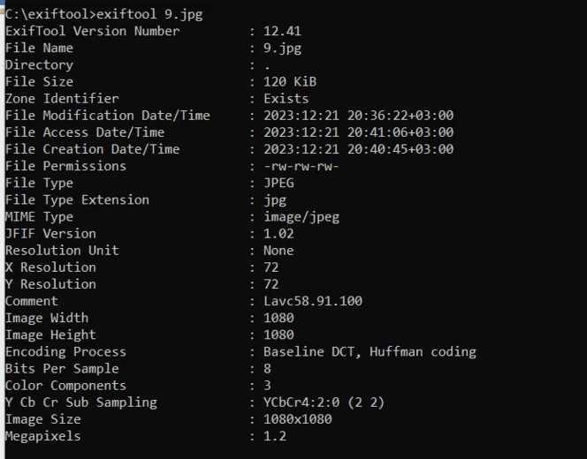The image size is (587, 459).
Task: Click the ExifTool version value 12.41
Action: (x=282, y=31)
